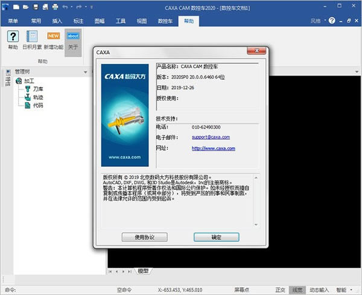Screen dimensions: 362x295
Task: Click the copyright text scrollbar down arrow
Action: [256, 224]
